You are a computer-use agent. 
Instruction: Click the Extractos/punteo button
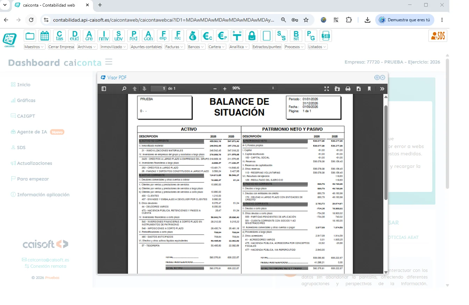pyautogui.click(x=267, y=47)
